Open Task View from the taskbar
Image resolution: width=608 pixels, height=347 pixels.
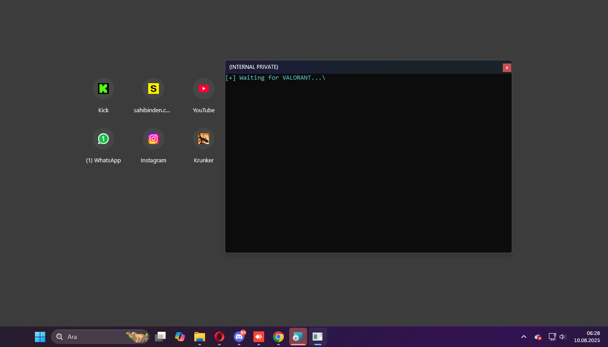point(160,337)
